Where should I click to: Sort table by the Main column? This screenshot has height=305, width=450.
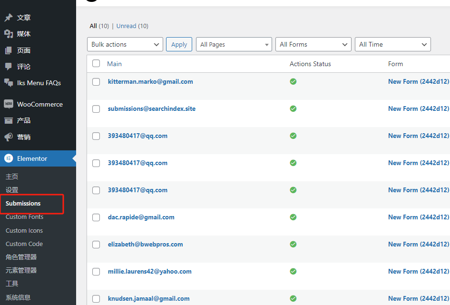(x=114, y=64)
